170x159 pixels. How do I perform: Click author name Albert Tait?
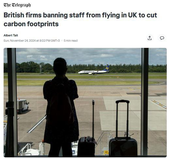click(11, 35)
